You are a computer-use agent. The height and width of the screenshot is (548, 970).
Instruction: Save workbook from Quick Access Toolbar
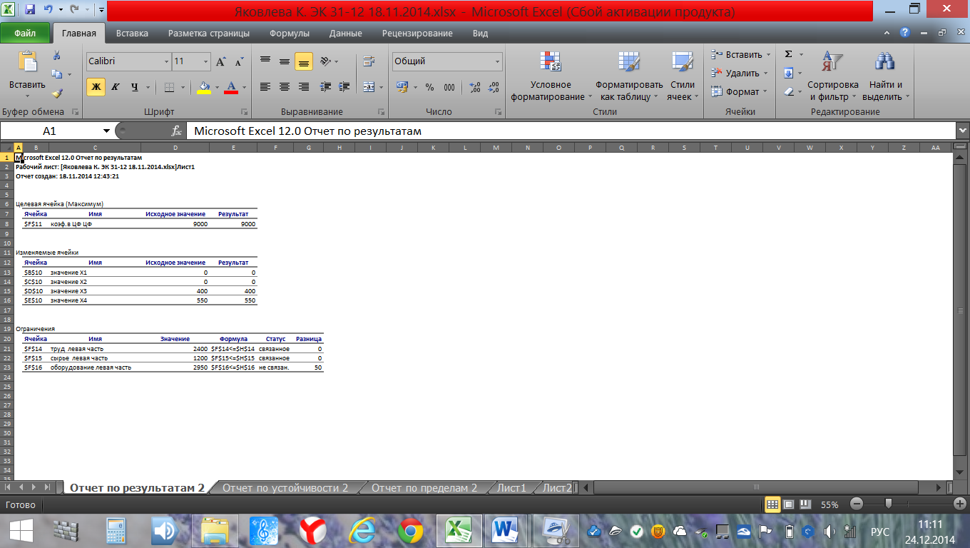pos(30,10)
